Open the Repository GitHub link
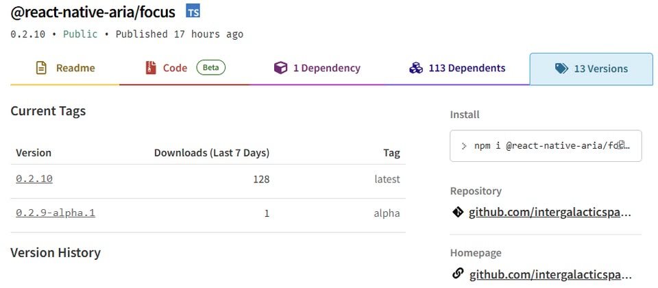The height and width of the screenshot is (288, 658). click(550, 213)
